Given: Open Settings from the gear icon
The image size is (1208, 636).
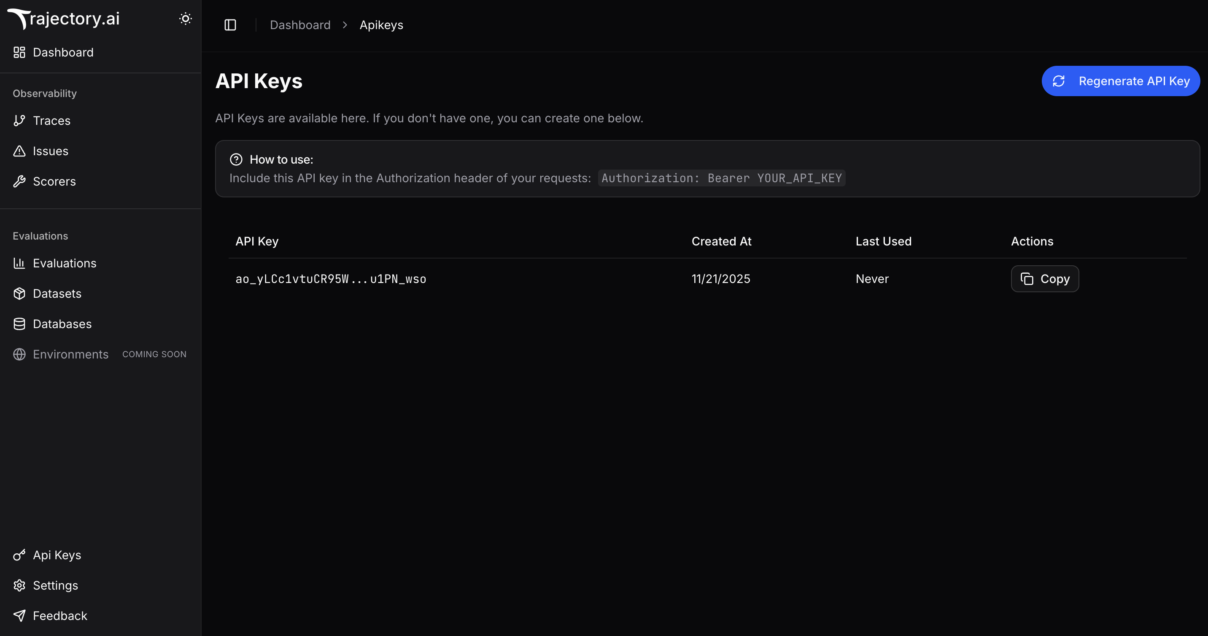Looking at the screenshot, I should [19, 585].
